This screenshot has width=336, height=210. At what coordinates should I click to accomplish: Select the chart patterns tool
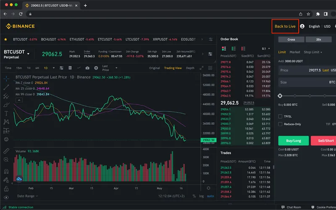point(6,122)
